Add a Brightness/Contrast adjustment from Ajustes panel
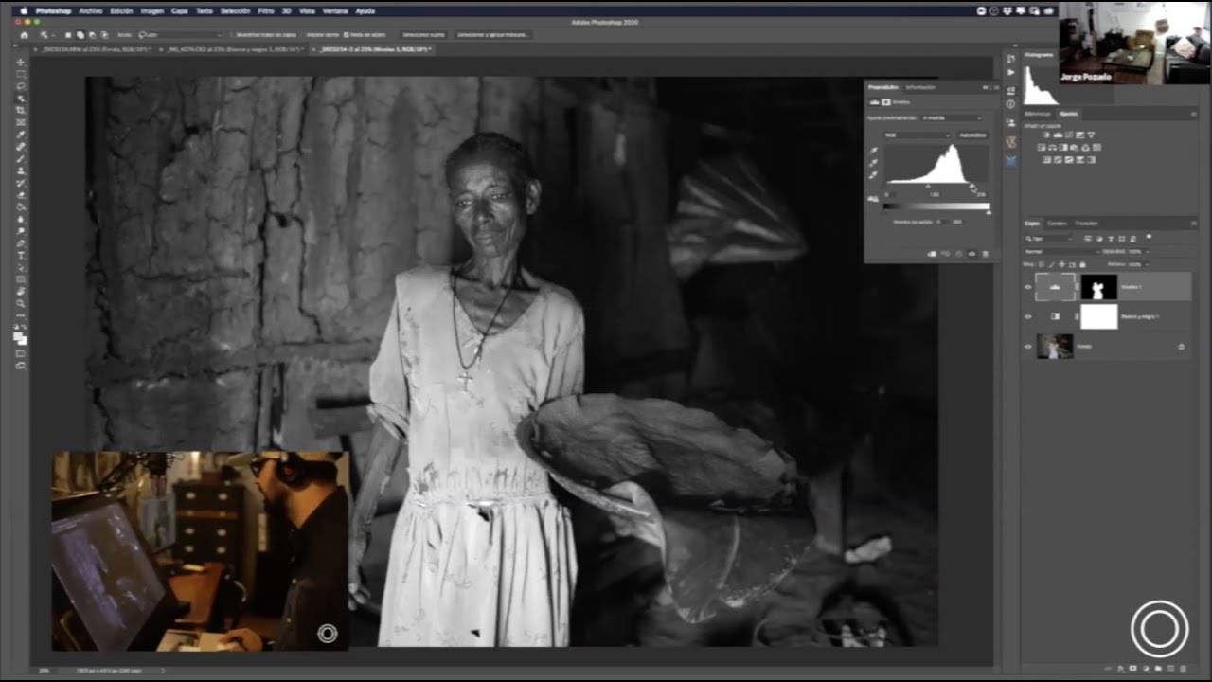 click(x=1046, y=135)
